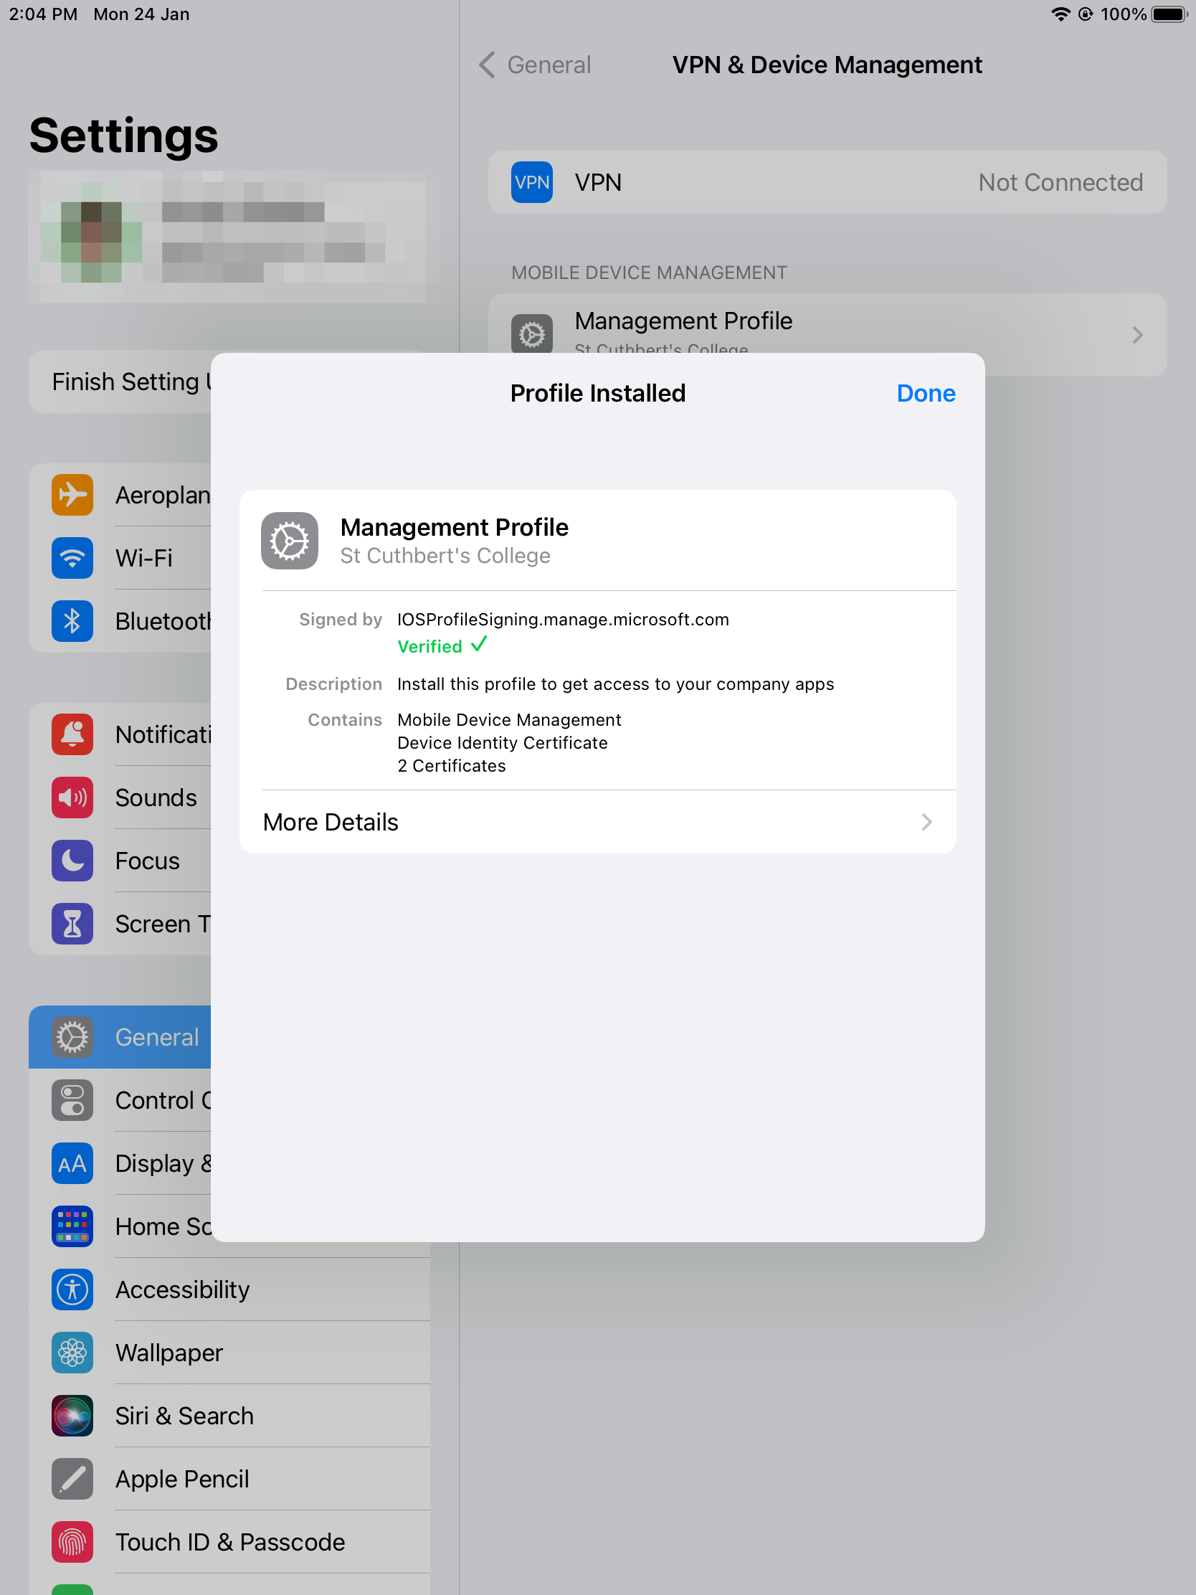
Task: Select Touch ID & Passcode in the sidebar
Action: coord(229,1543)
